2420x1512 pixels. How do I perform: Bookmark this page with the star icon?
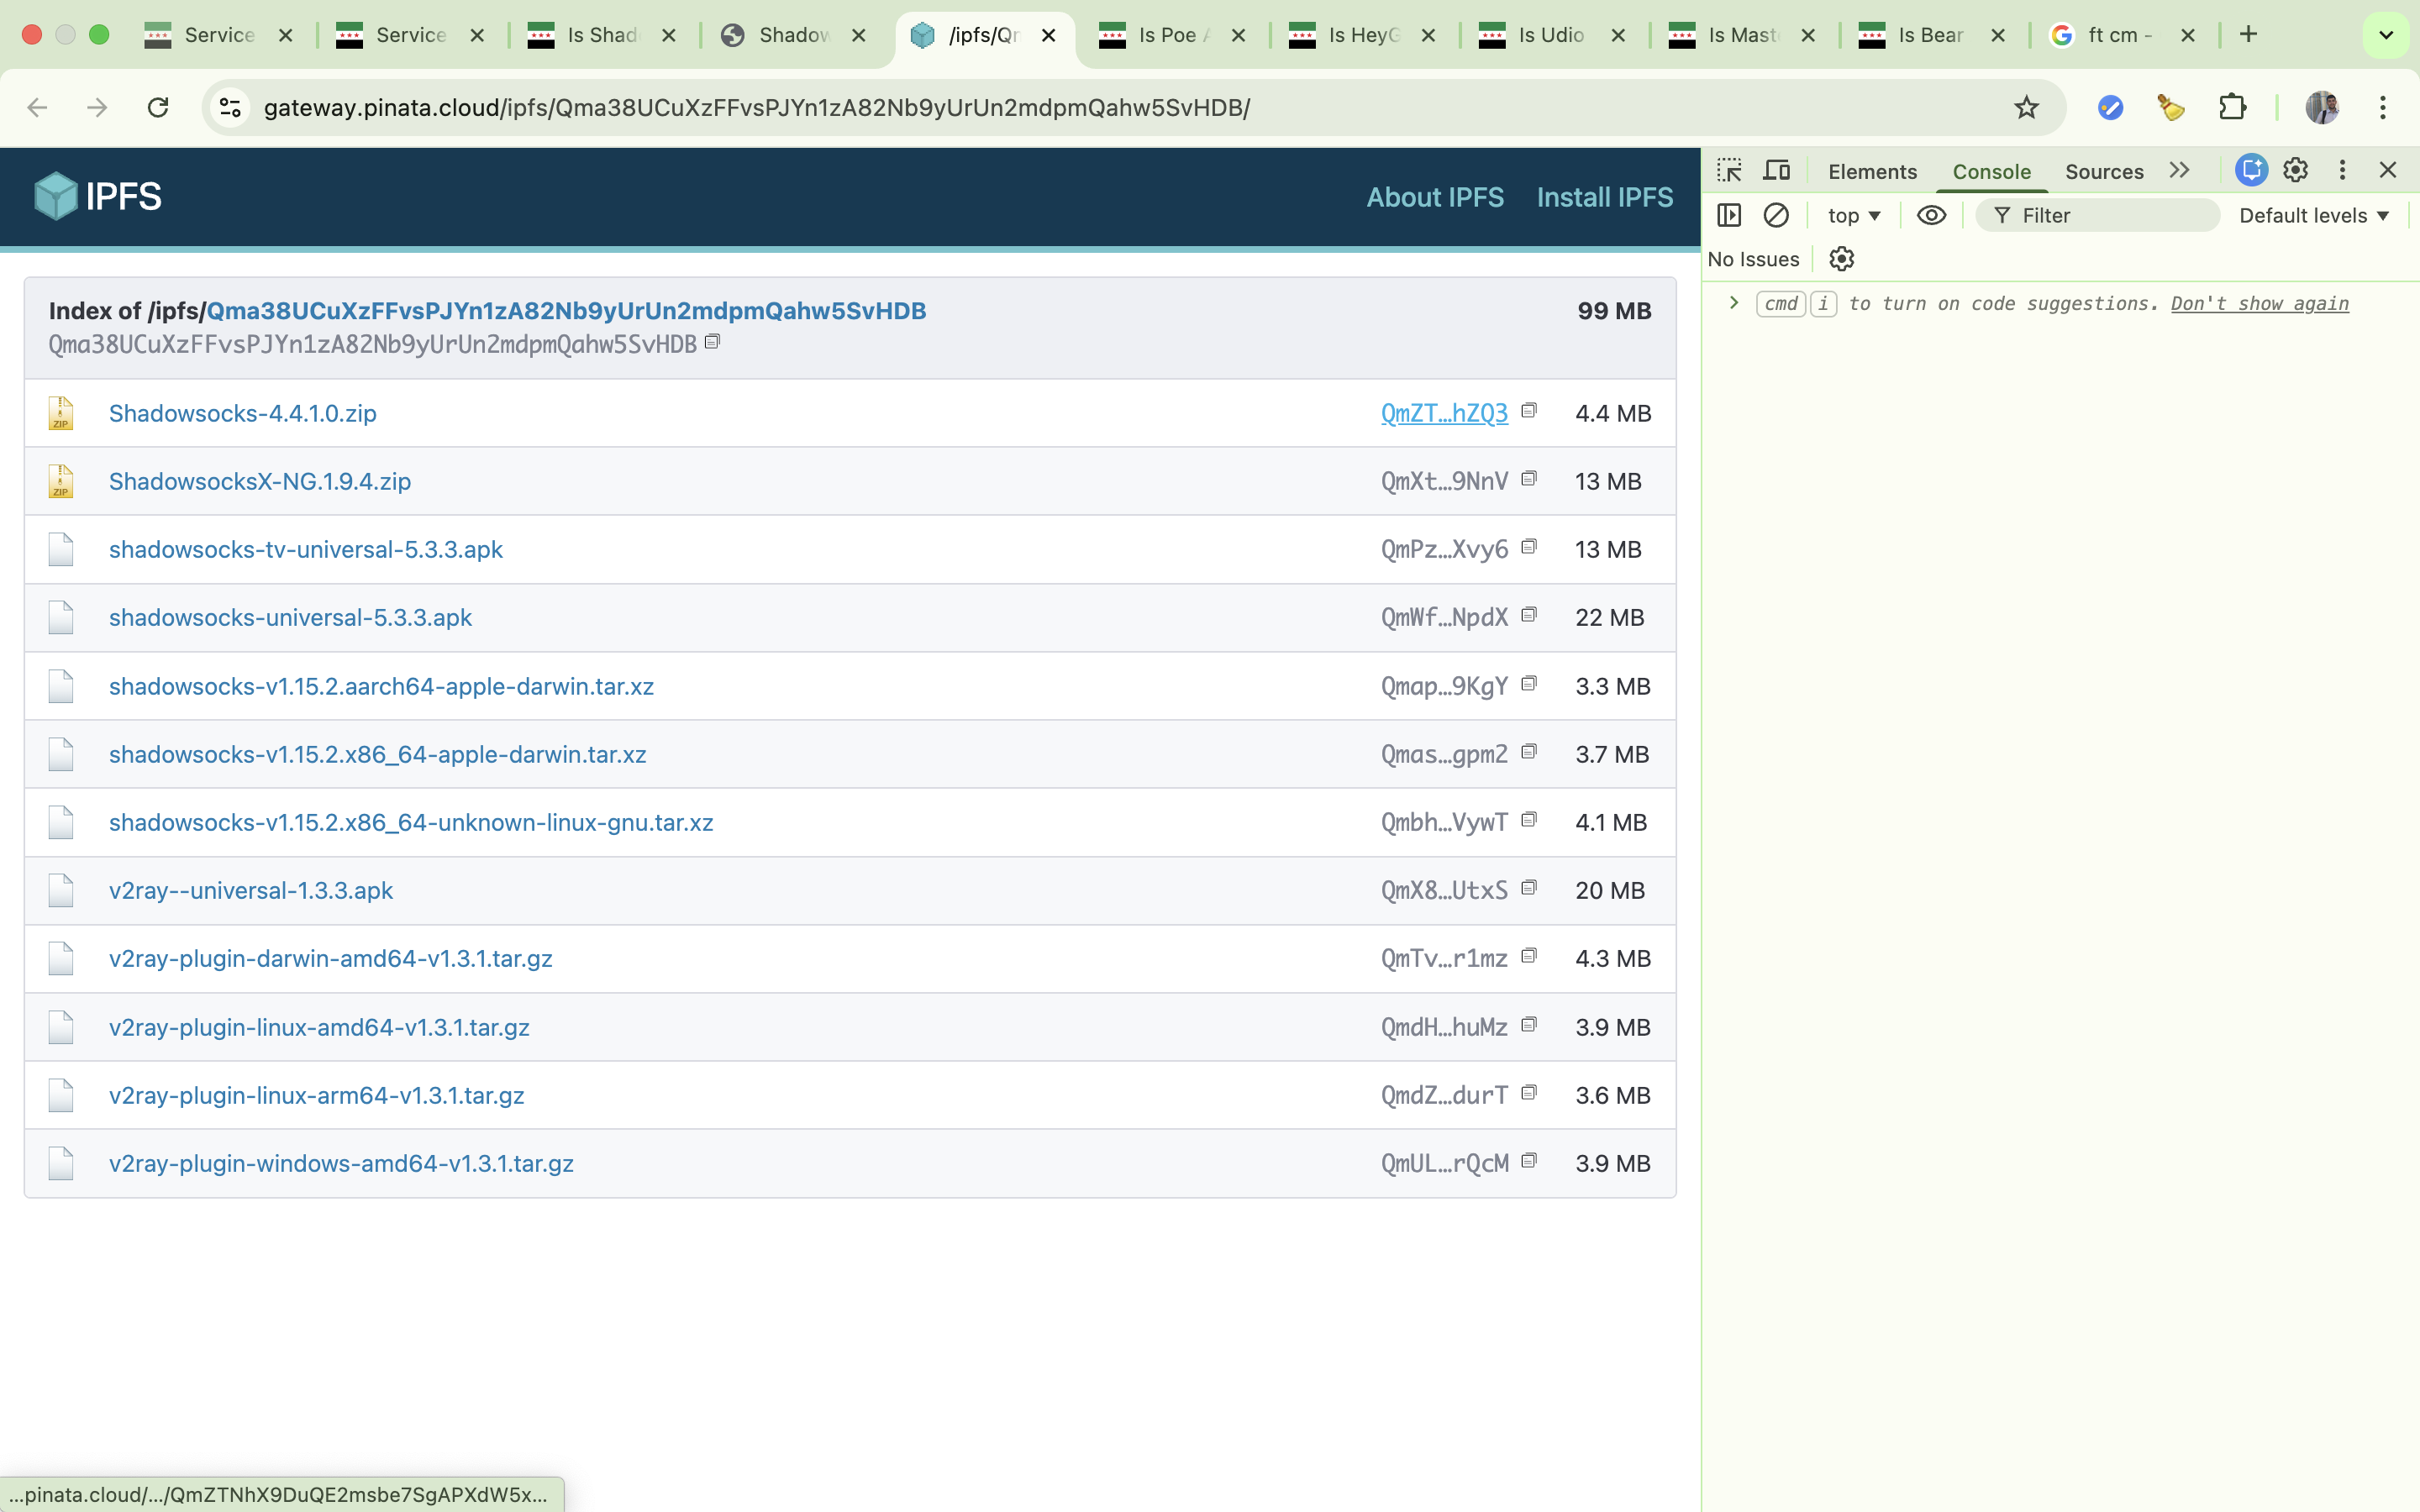click(2026, 107)
